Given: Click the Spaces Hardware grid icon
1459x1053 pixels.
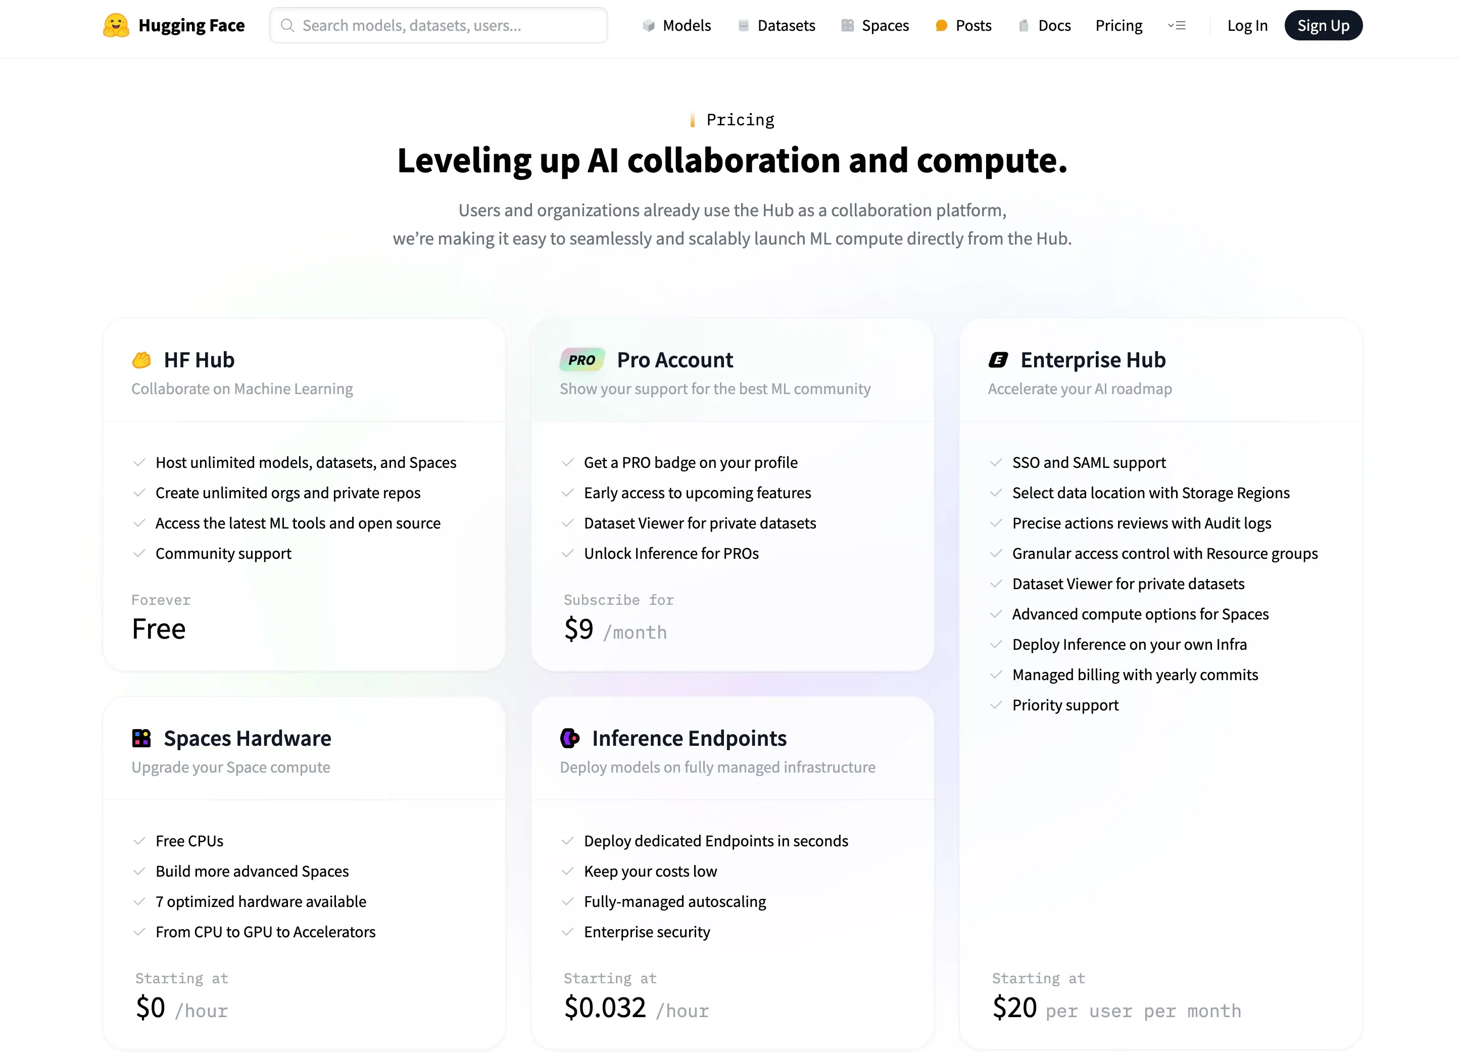Looking at the screenshot, I should pos(141,738).
